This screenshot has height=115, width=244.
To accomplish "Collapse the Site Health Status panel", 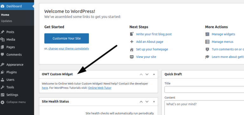I will point(154,102).
